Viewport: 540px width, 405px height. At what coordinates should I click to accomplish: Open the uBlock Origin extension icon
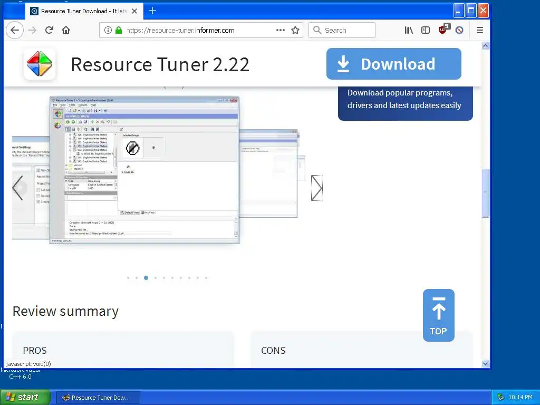tap(443, 30)
